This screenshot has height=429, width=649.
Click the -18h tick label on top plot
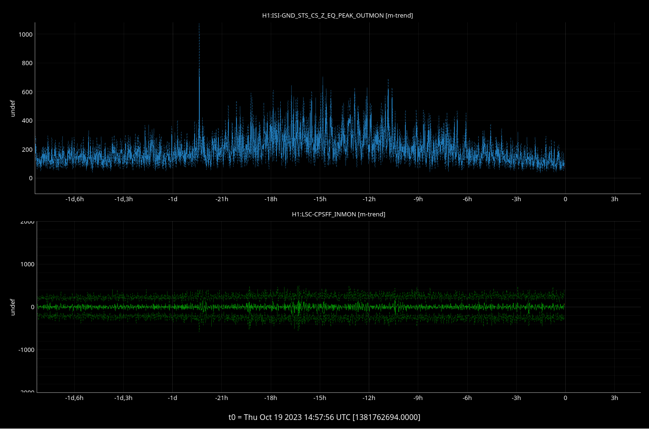point(271,199)
